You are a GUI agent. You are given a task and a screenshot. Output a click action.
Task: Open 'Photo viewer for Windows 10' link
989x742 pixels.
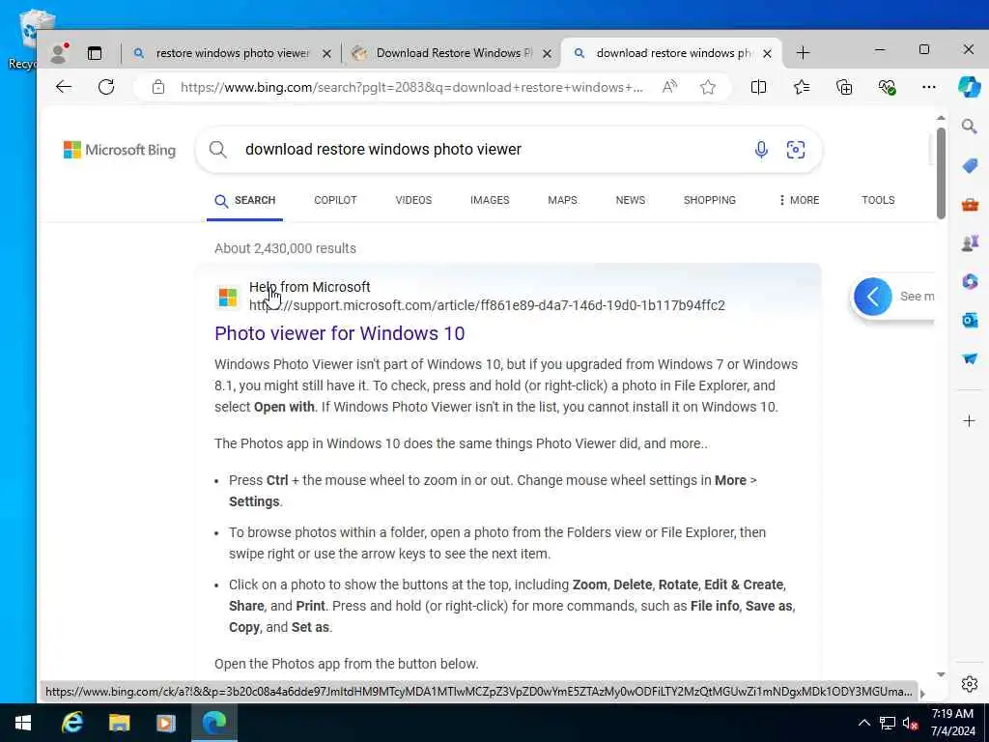339,333
